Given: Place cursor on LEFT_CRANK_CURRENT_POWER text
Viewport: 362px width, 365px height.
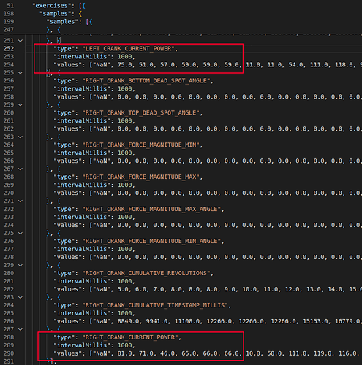Looking at the screenshot, I should [128, 49].
